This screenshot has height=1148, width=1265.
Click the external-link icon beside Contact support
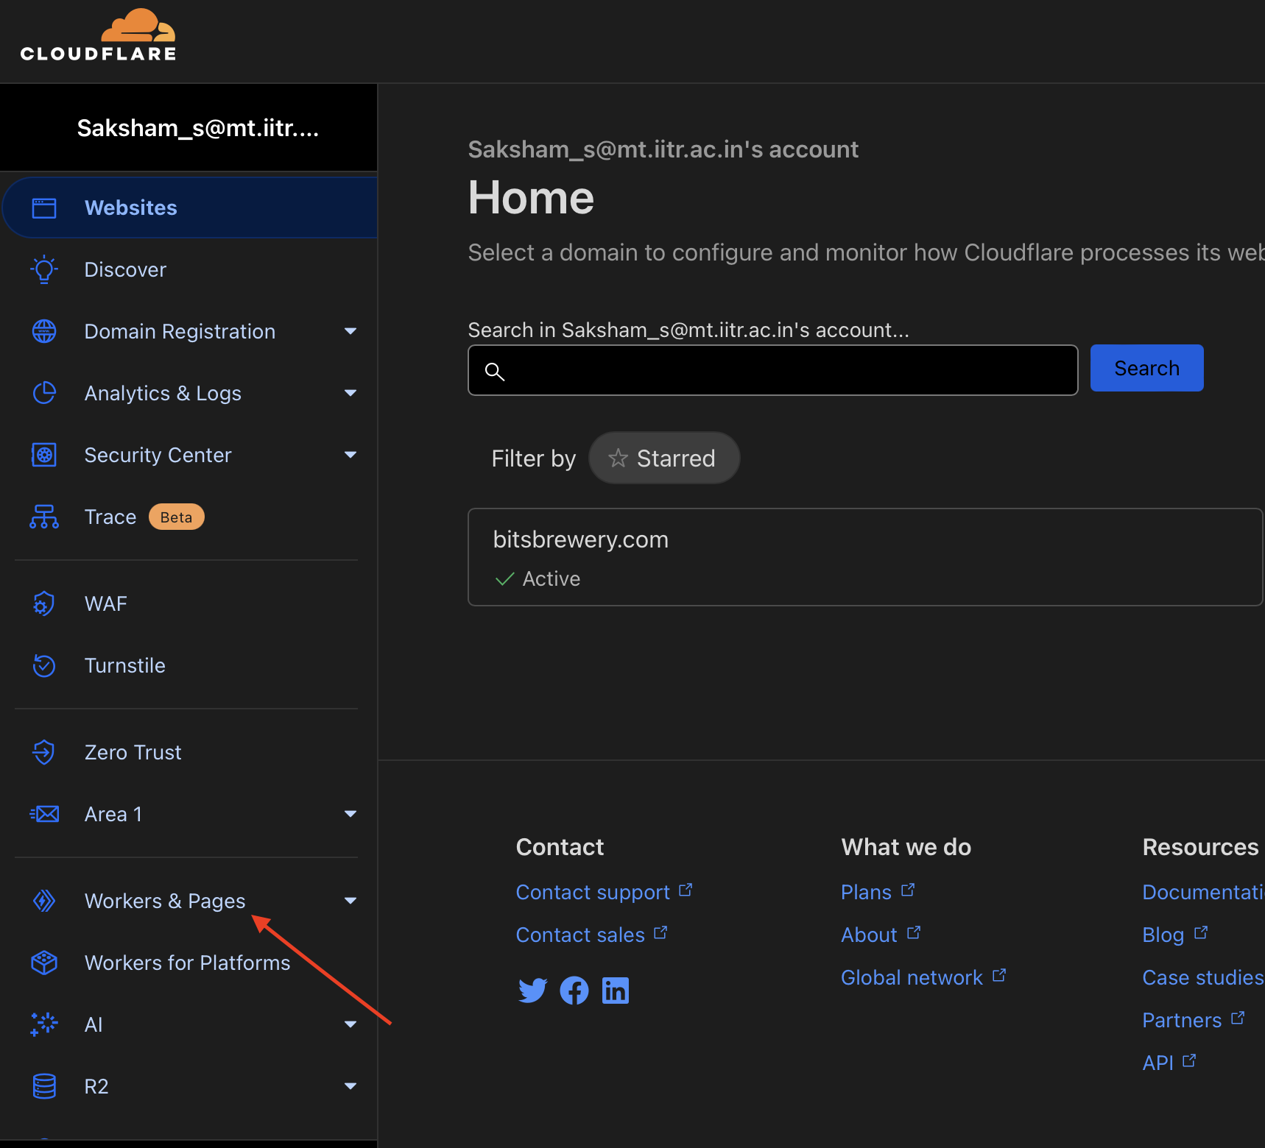pos(686,890)
